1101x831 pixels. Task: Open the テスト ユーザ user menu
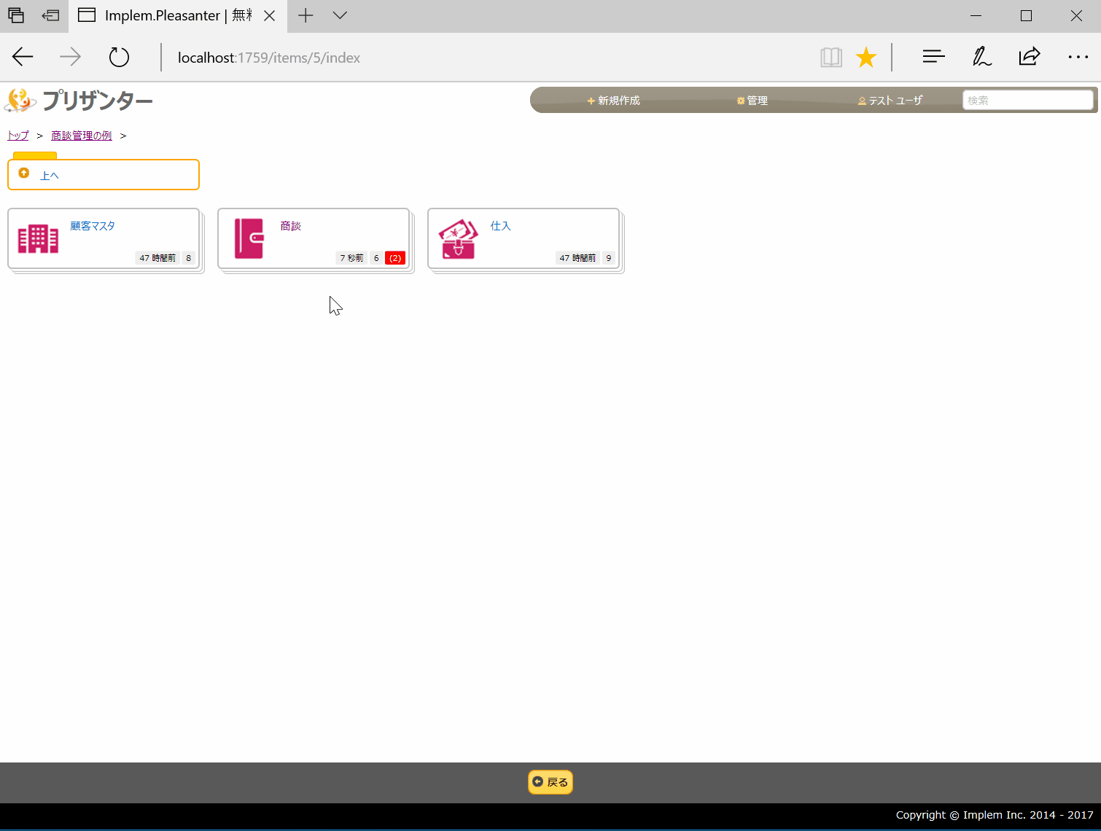[x=890, y=101]
